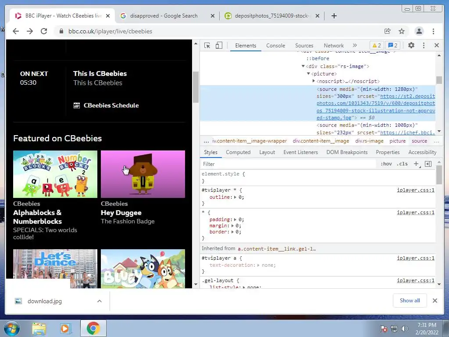Bookmark this page with star icon

402,31
